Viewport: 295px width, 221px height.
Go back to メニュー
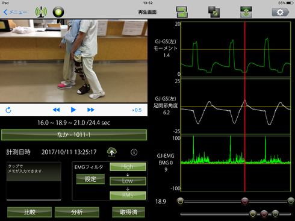16,12
